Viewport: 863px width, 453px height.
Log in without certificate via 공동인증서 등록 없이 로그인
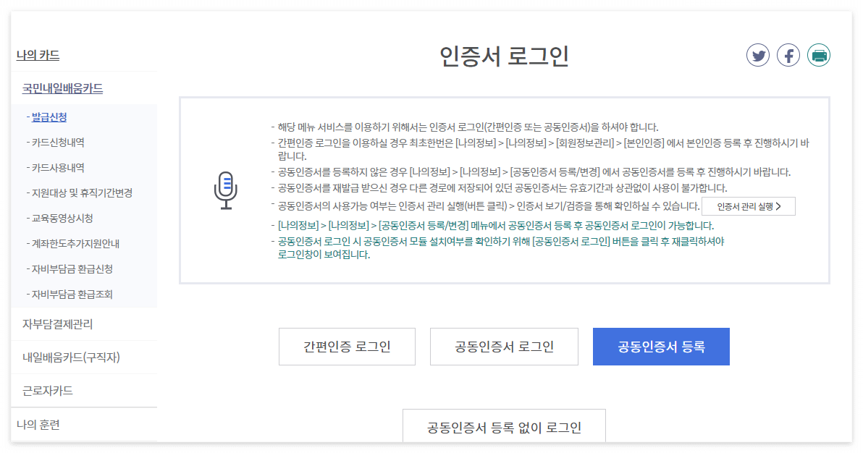504,427
